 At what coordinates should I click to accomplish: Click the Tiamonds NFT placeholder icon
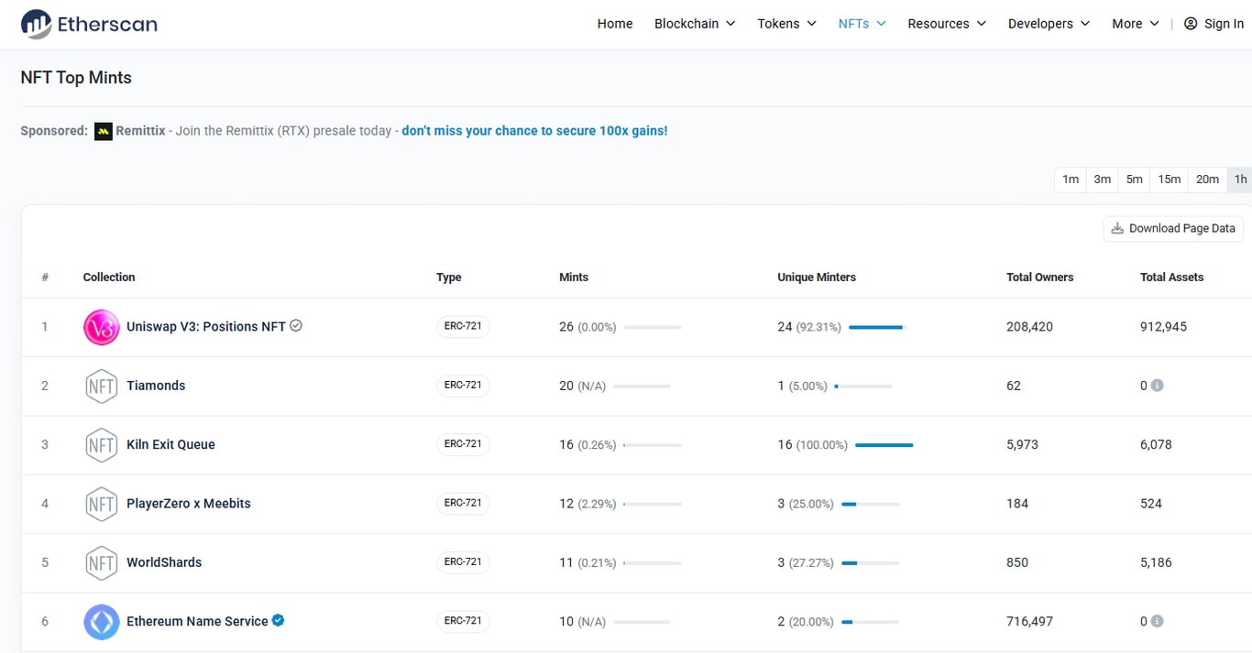click(x=101, y=386)
